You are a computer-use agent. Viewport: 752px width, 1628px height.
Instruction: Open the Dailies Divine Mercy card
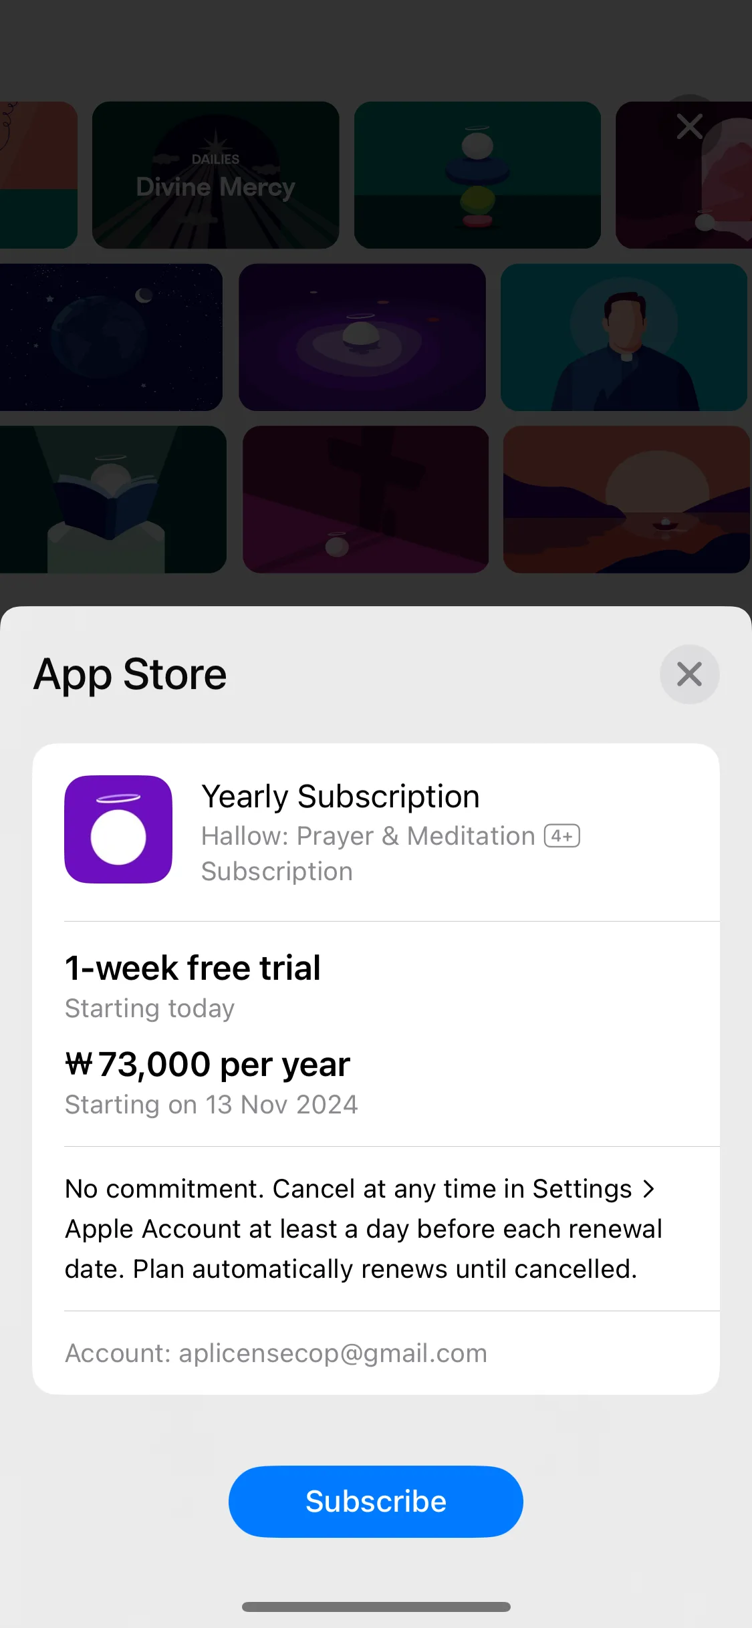215,174
